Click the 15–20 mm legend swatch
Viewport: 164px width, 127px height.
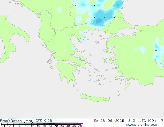[40, 124]
